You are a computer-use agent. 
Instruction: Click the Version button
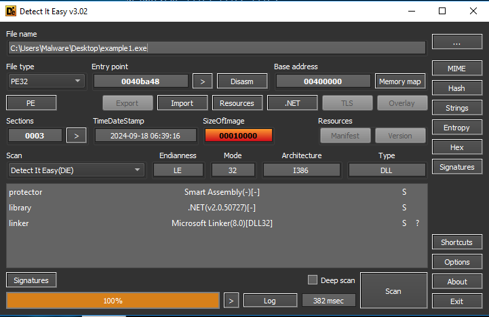pyautogui.click(x=400, y=136)
